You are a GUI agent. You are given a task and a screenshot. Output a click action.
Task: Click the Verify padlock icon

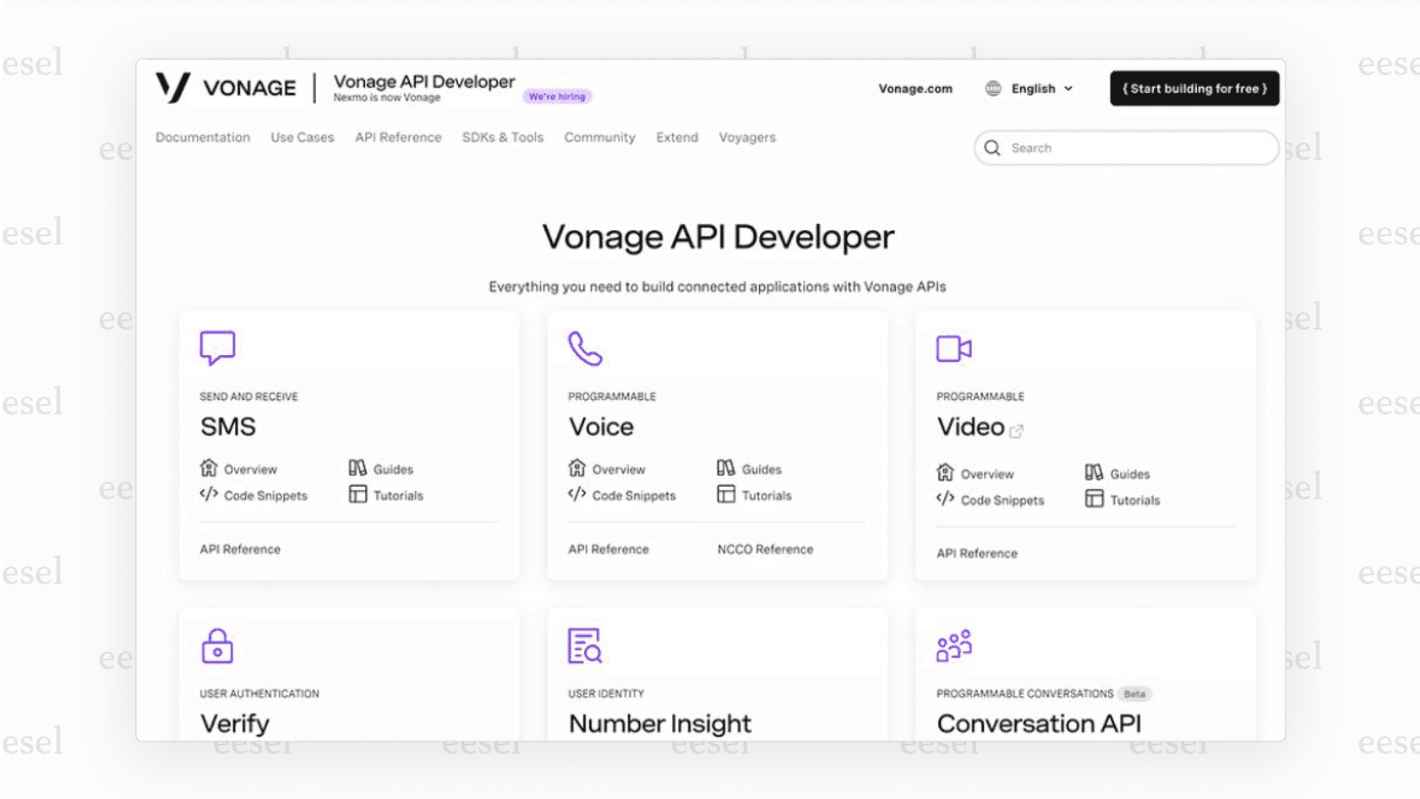coord(216,645)
